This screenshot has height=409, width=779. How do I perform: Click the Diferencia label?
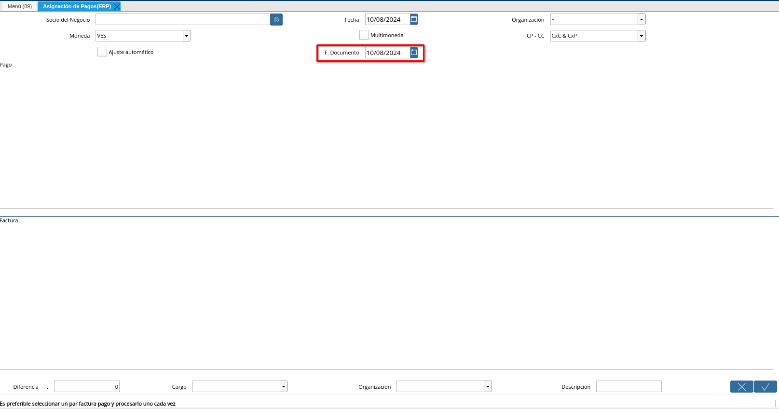tap(26, 387)
